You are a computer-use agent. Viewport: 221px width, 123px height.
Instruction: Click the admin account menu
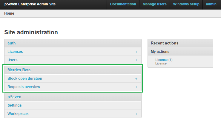tap(211, 4)
